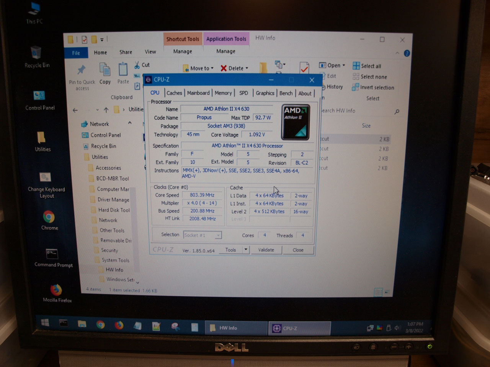Open File Explorer pinned on the taskbar
The height and width of the screenshot is (367, 490).
(82, 324)
